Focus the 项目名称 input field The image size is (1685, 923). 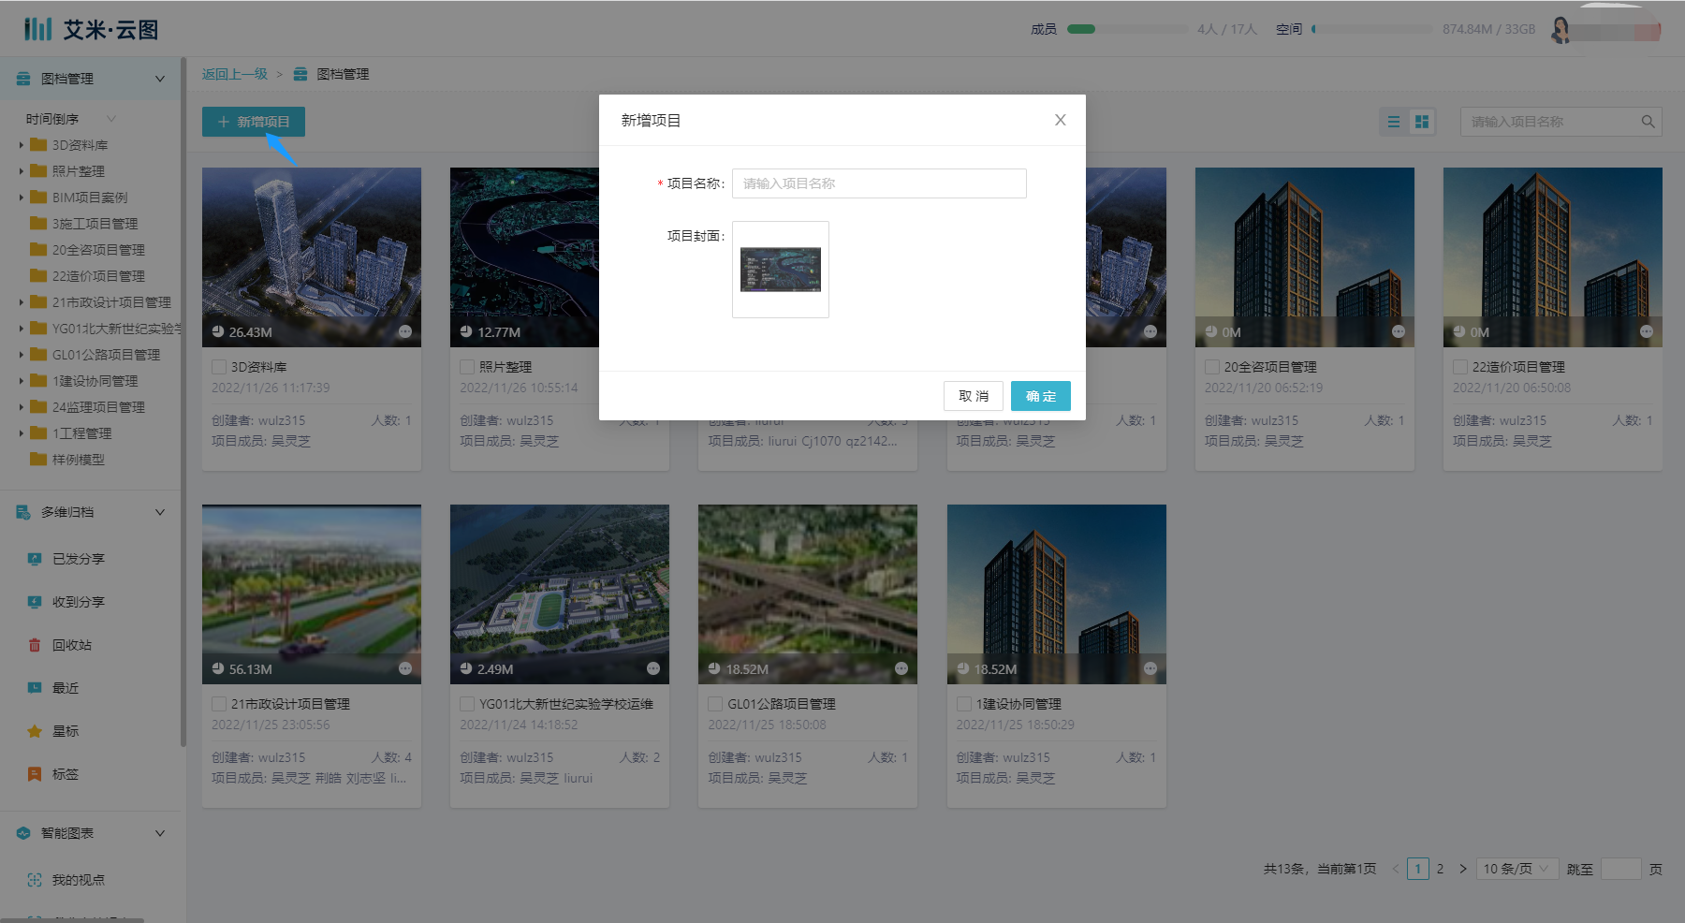[878, 183]
